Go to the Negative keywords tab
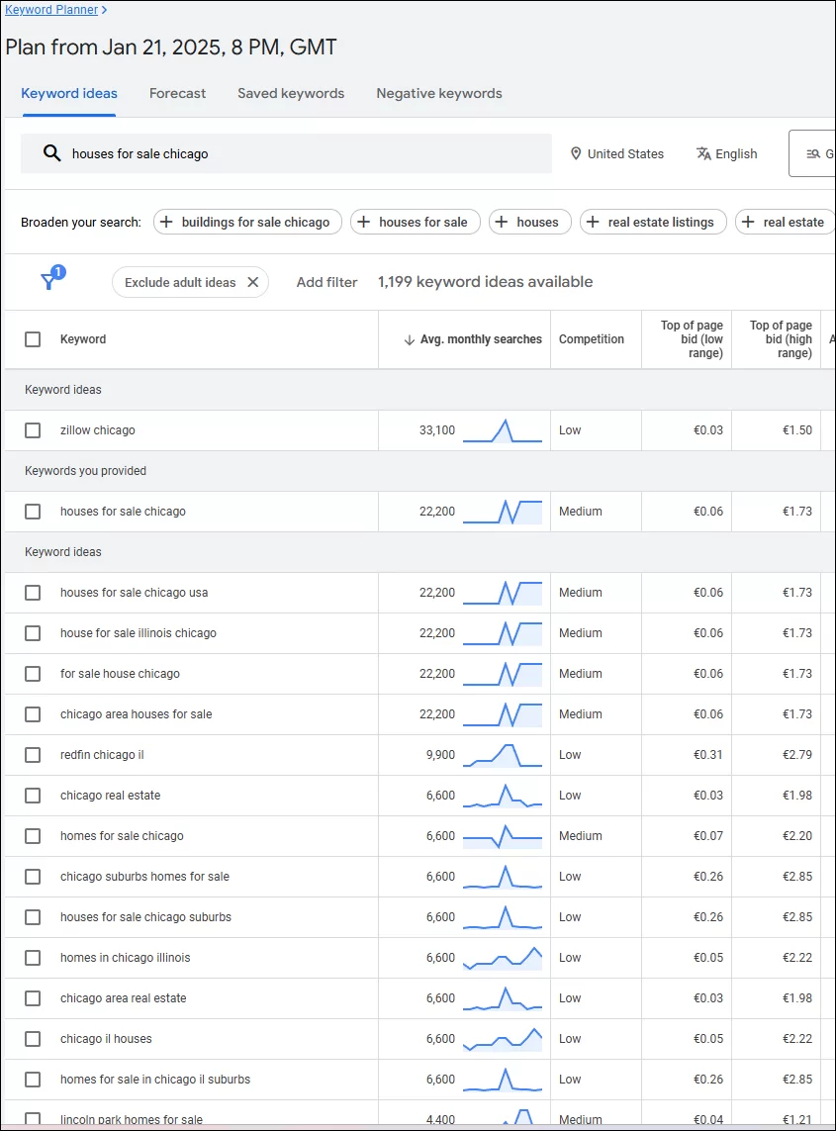836x1131 pixels. 439,94
